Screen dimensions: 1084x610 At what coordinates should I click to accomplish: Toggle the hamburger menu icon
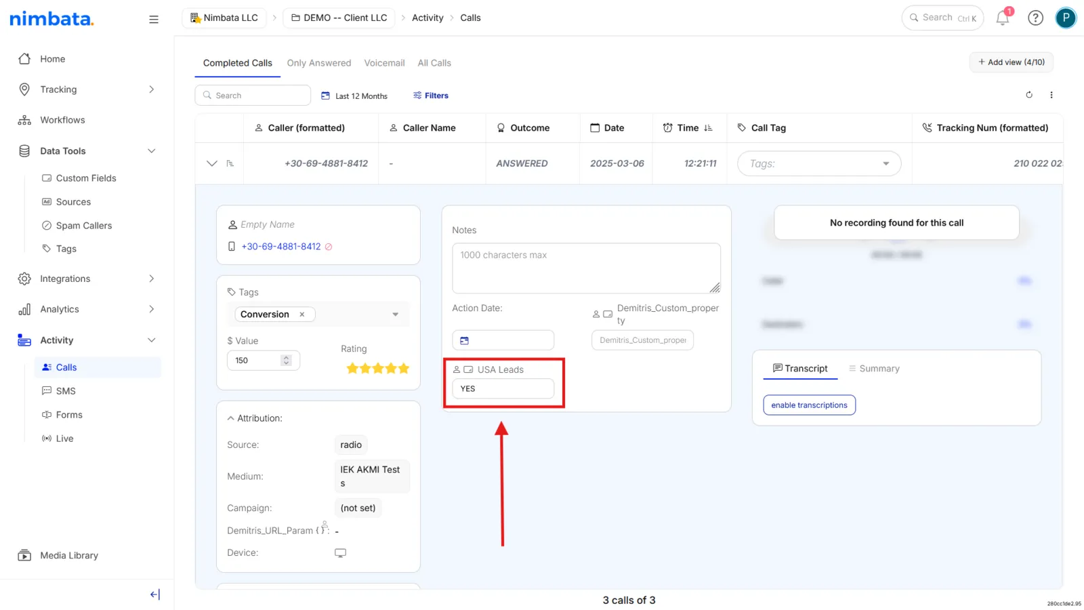pos(154,20)
